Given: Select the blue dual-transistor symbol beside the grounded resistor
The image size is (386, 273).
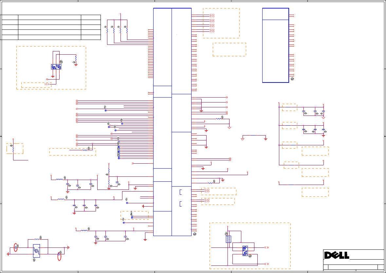Looking at the screenshot, I should point(56,67).
